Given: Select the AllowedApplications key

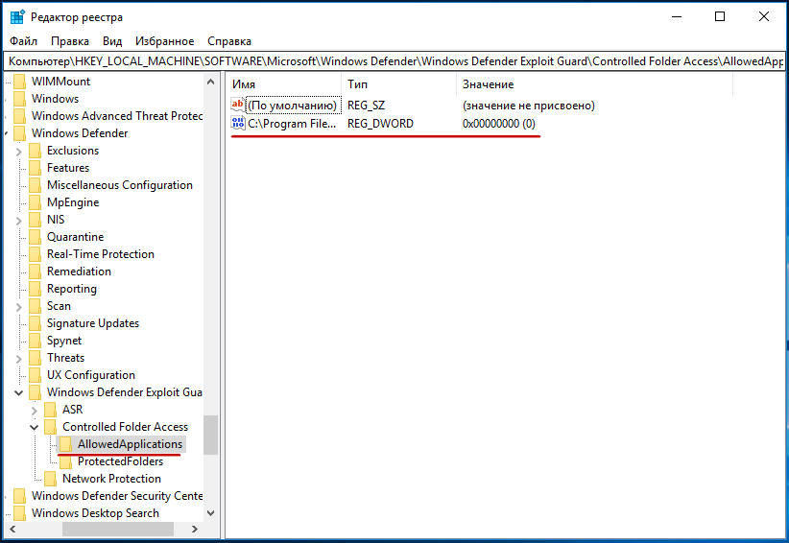Looking at the screenshot, I should [130, 444].
